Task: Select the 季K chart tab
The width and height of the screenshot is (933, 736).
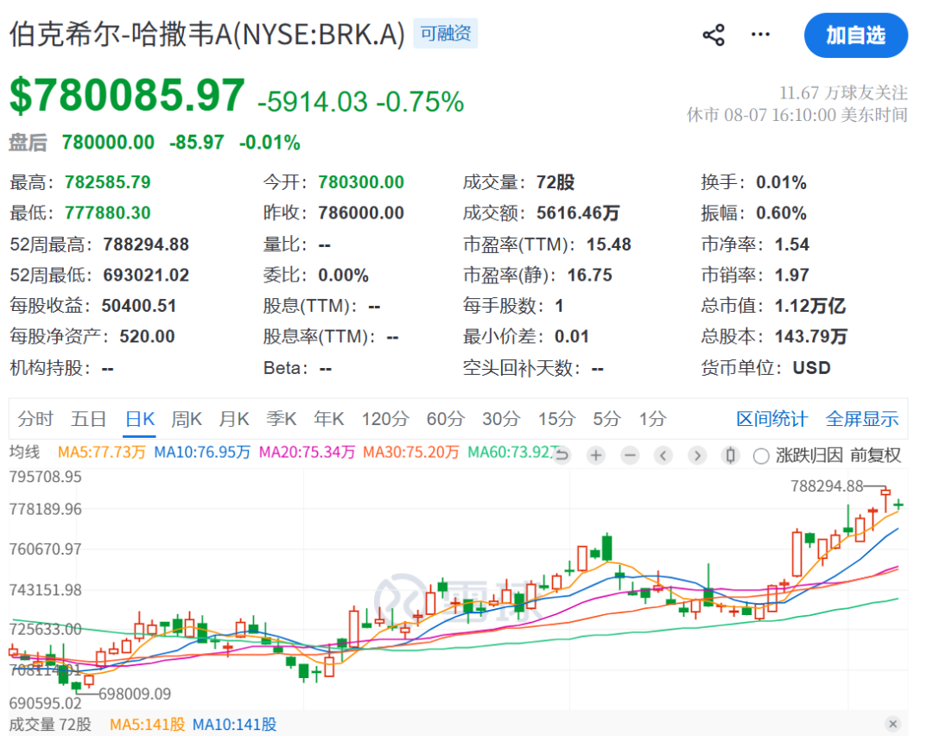Action: click(282, 419)
